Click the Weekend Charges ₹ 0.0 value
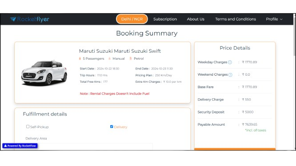This screenshot has height=166, width=296. click(x=246, y=75)
